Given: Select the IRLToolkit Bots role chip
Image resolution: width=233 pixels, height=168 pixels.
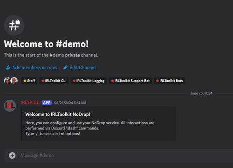Looking at the screenshot, I should click(x=170, y=81).
